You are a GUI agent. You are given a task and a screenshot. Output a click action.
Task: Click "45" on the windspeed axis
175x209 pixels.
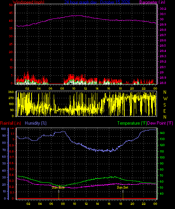11,13
